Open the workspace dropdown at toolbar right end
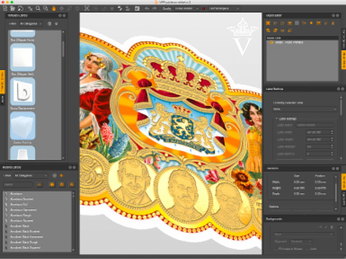This screenshot has width=346, height=259. pyautogui.click(x=224, y=9)
